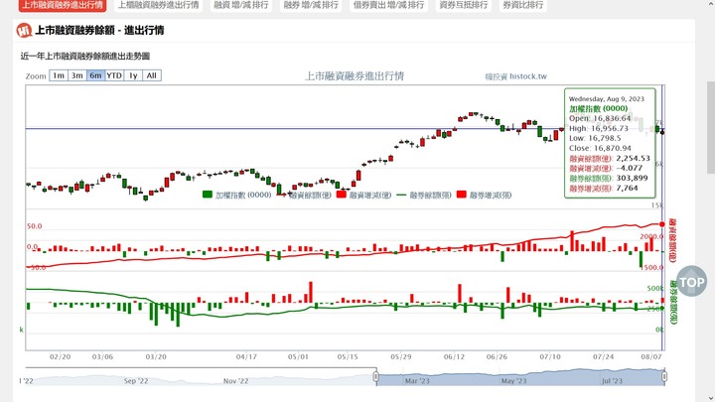Select the All zoom range
Viewport: 715px width, 402px height.
click(x=152, y=75)
